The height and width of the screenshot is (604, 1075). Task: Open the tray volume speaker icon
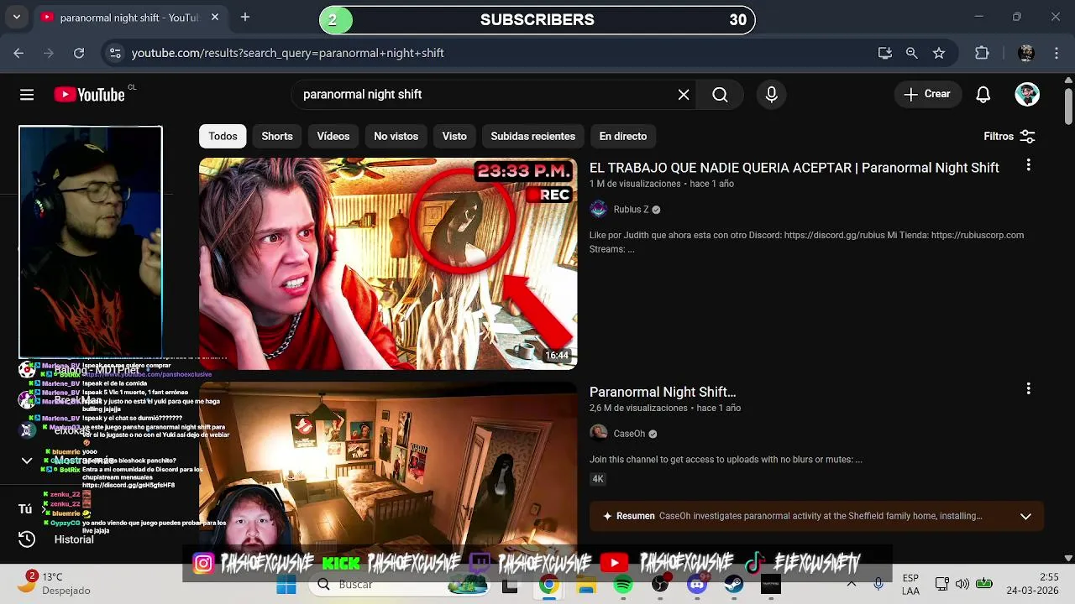pyautogui.click(x=962, y=584)
